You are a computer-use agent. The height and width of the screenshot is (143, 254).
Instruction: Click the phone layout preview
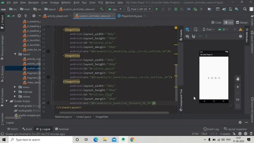[x=214, y=77]
